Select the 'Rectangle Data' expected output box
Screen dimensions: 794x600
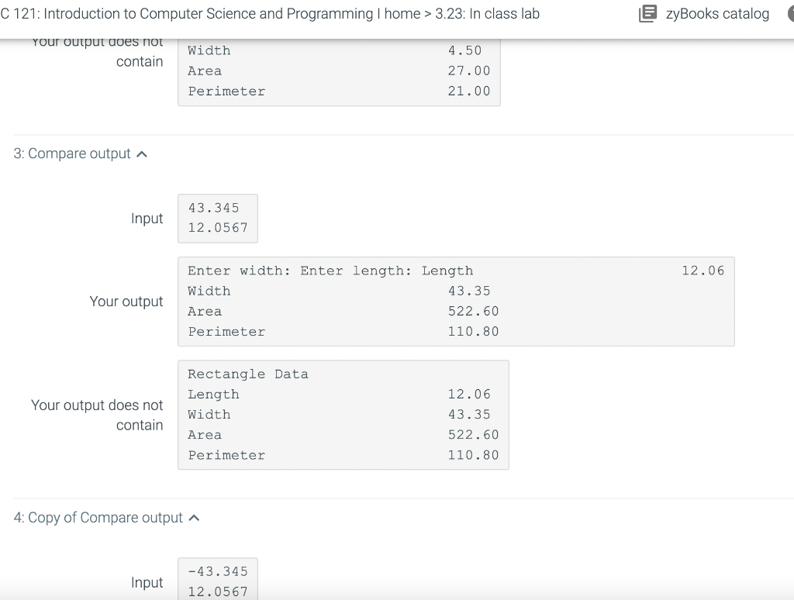coord(343,415)
